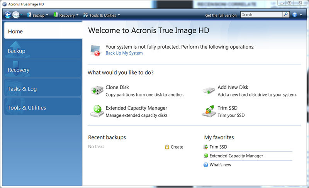Image resolution: width=309 pixels, height=188 pixels.
Task: Open the Tasks & Log sidebar tab
Action: coord(43,87)
